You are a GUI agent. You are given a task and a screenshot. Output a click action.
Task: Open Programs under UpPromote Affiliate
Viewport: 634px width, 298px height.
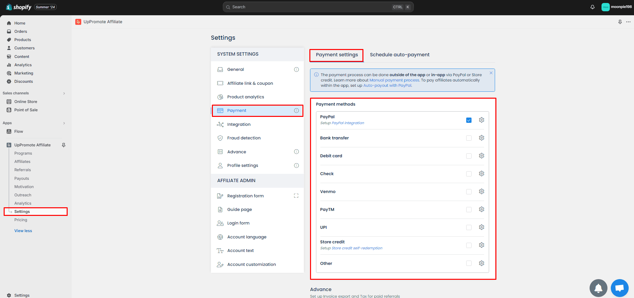tap(23, 153)
